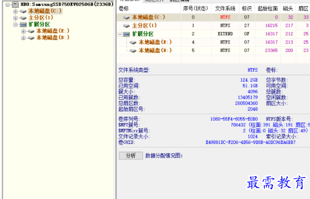This screenshot has height=199, width=310.
Task: Expand 本地磁盘(E:) node in the left tree
Action: click(x=23, y=31)
